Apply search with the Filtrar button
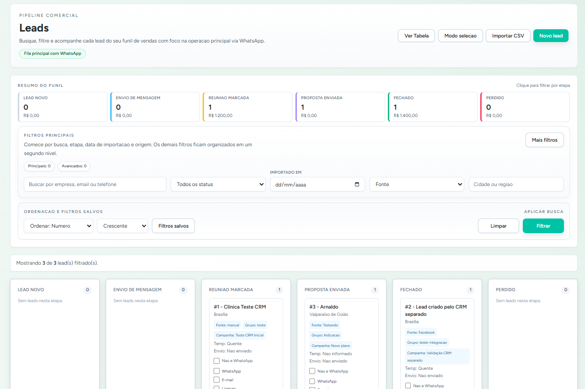The width and height of the screenshot is (585, 389). tap(543, 226)
